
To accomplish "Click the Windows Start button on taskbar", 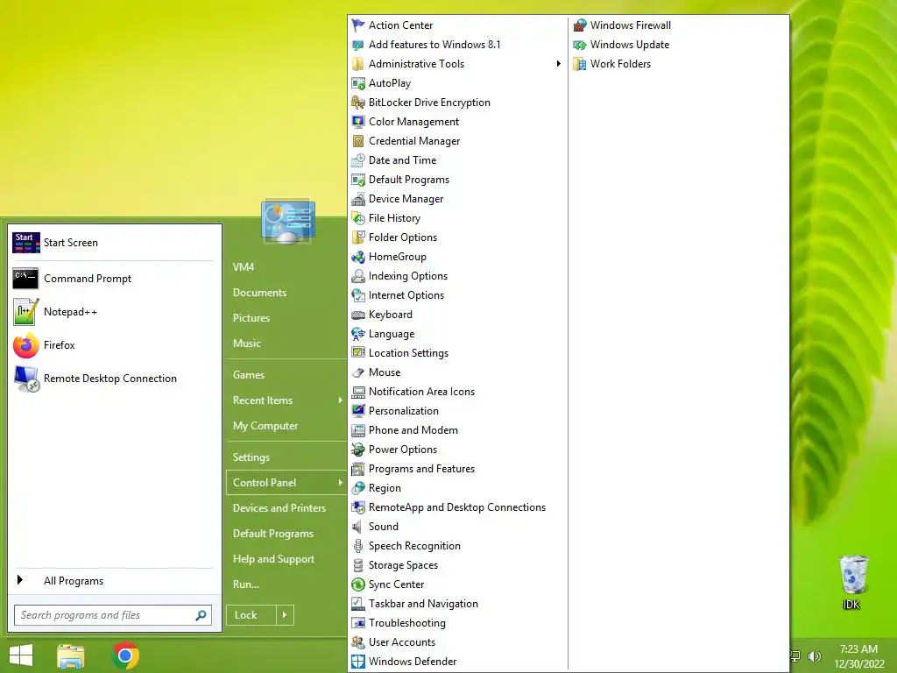I will point(21,655).
